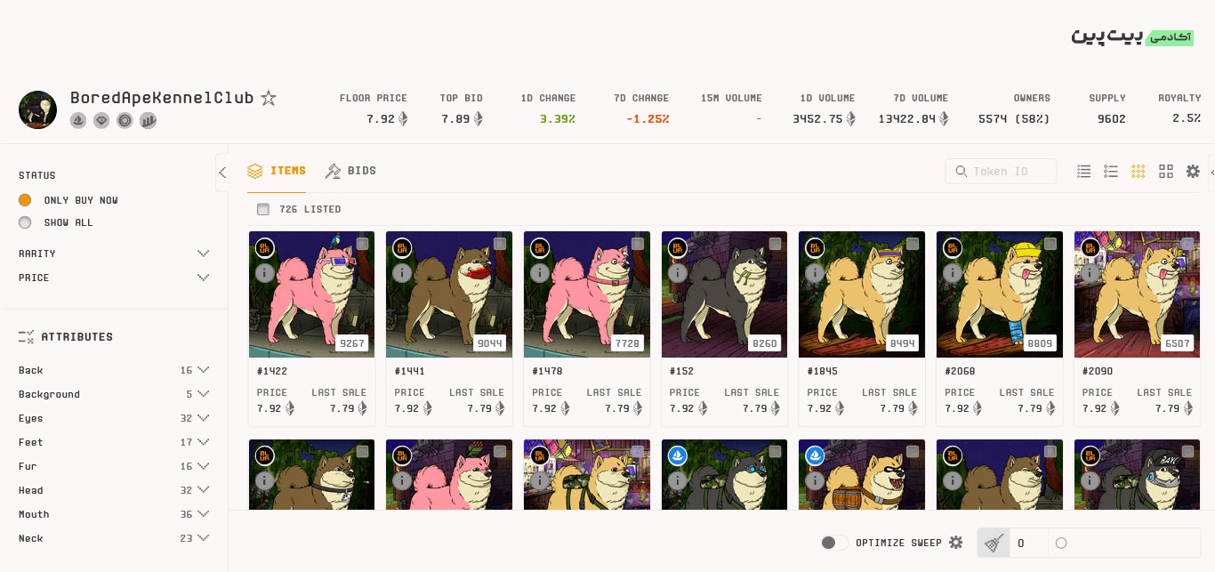Image resolution: width=1215 pixels, height=572 pixels.
Task: Select checkbox on item #2068 card
Action: [1050, 244]
